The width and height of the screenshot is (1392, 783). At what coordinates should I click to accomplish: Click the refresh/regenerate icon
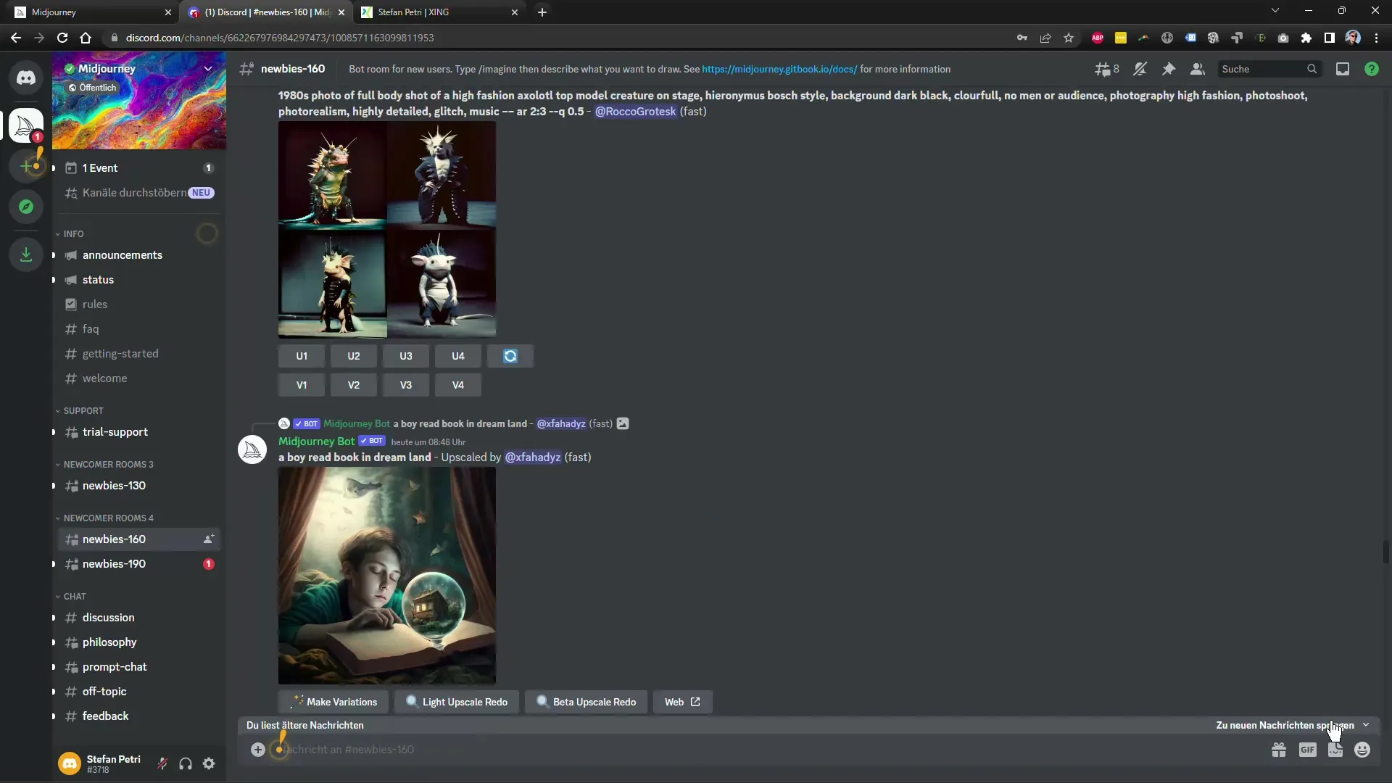point(510,356)
